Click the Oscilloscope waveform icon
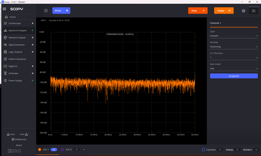261x156 pixels. [x=5, y=23]
